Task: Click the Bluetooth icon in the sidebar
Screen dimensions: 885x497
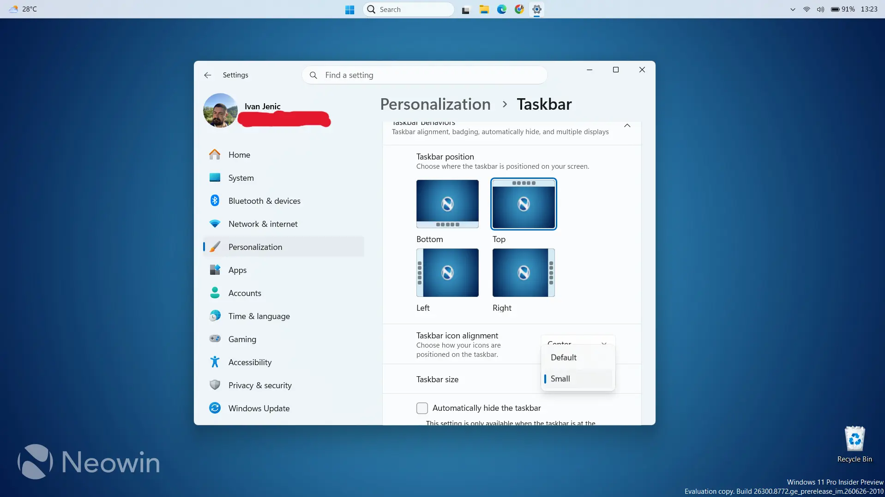Action: [x=215, y=201]
